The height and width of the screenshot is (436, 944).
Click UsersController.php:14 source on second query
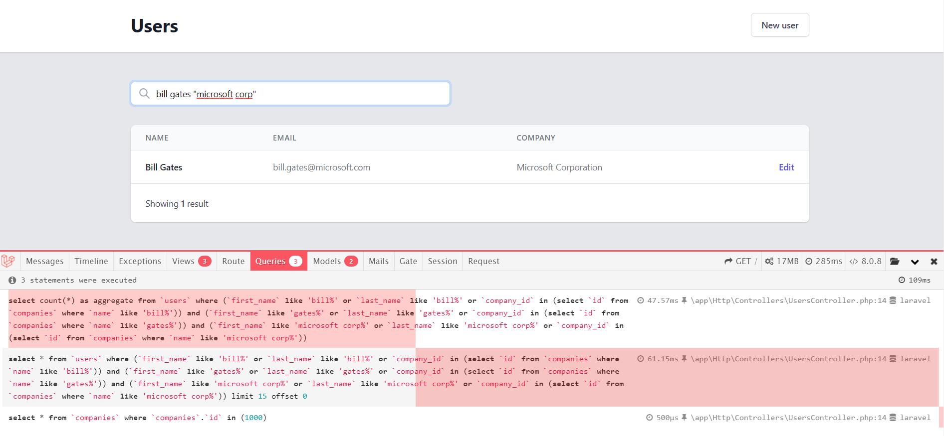point(788,359)
